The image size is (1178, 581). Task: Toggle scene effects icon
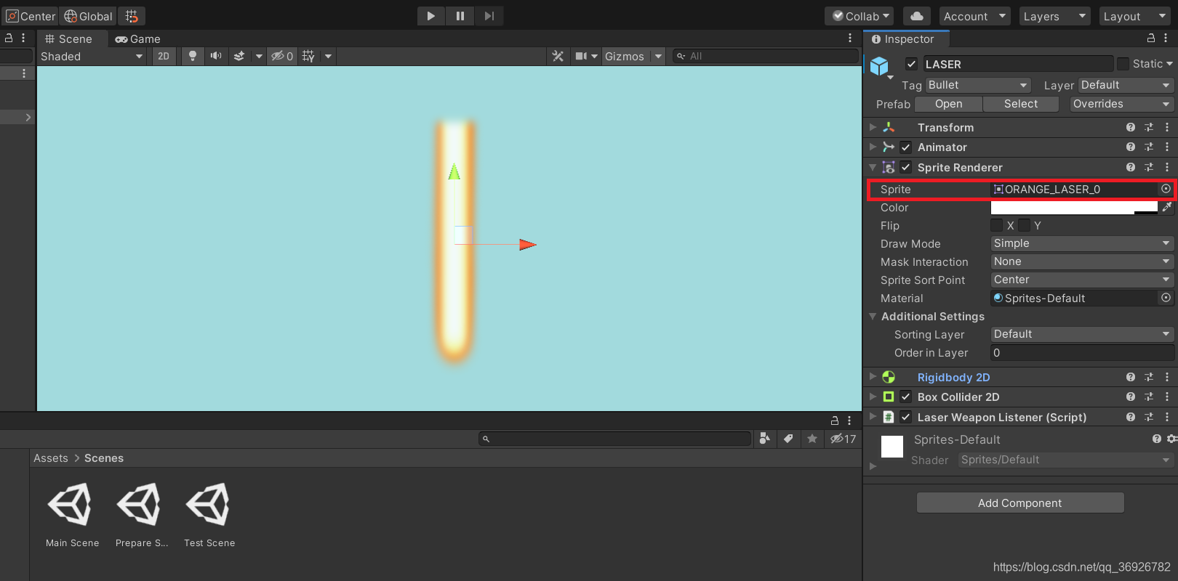click(x=239, y=56)
